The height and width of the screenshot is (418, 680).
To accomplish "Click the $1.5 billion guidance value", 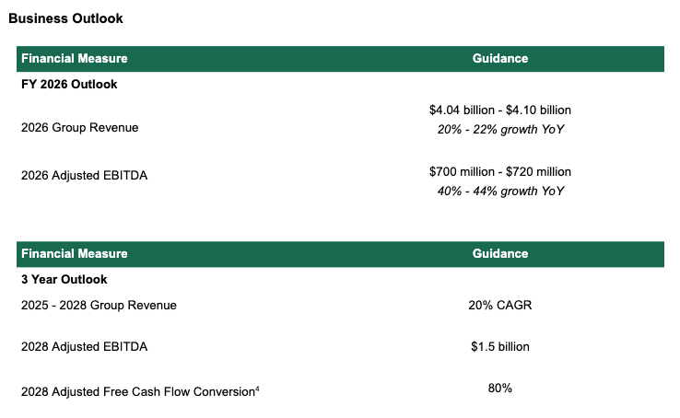I will 500,347.
